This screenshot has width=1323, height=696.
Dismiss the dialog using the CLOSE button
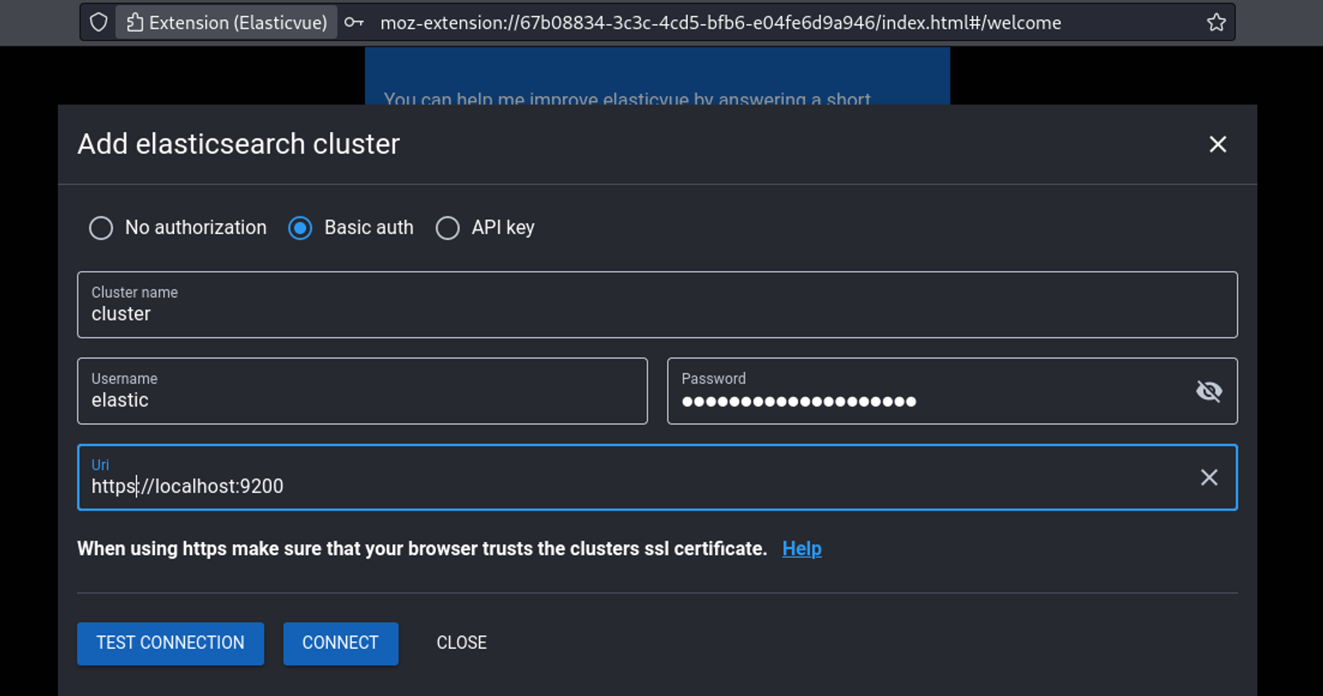[461, 643]
